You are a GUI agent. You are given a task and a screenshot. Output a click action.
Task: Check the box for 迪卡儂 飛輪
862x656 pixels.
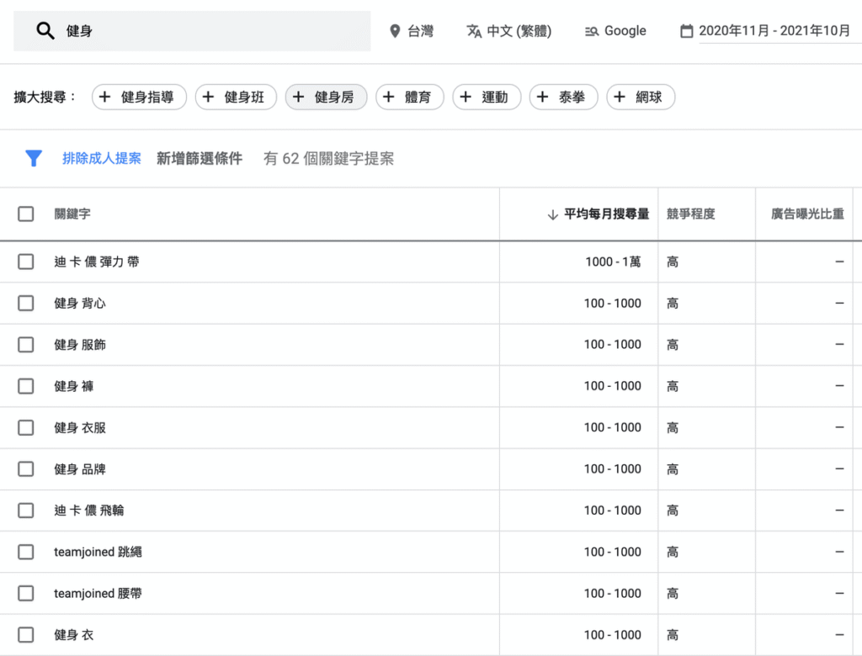coord(26,511)
